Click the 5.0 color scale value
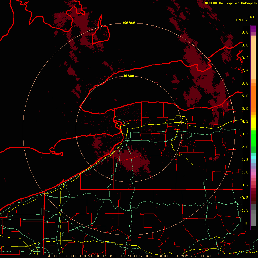Viewport: 258px width, 258px height. [x=245, y=109]
